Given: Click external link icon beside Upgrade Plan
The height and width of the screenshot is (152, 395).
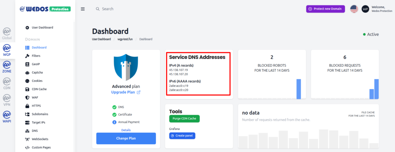Looking at the screenshot, I should click(x=138, y=92).
